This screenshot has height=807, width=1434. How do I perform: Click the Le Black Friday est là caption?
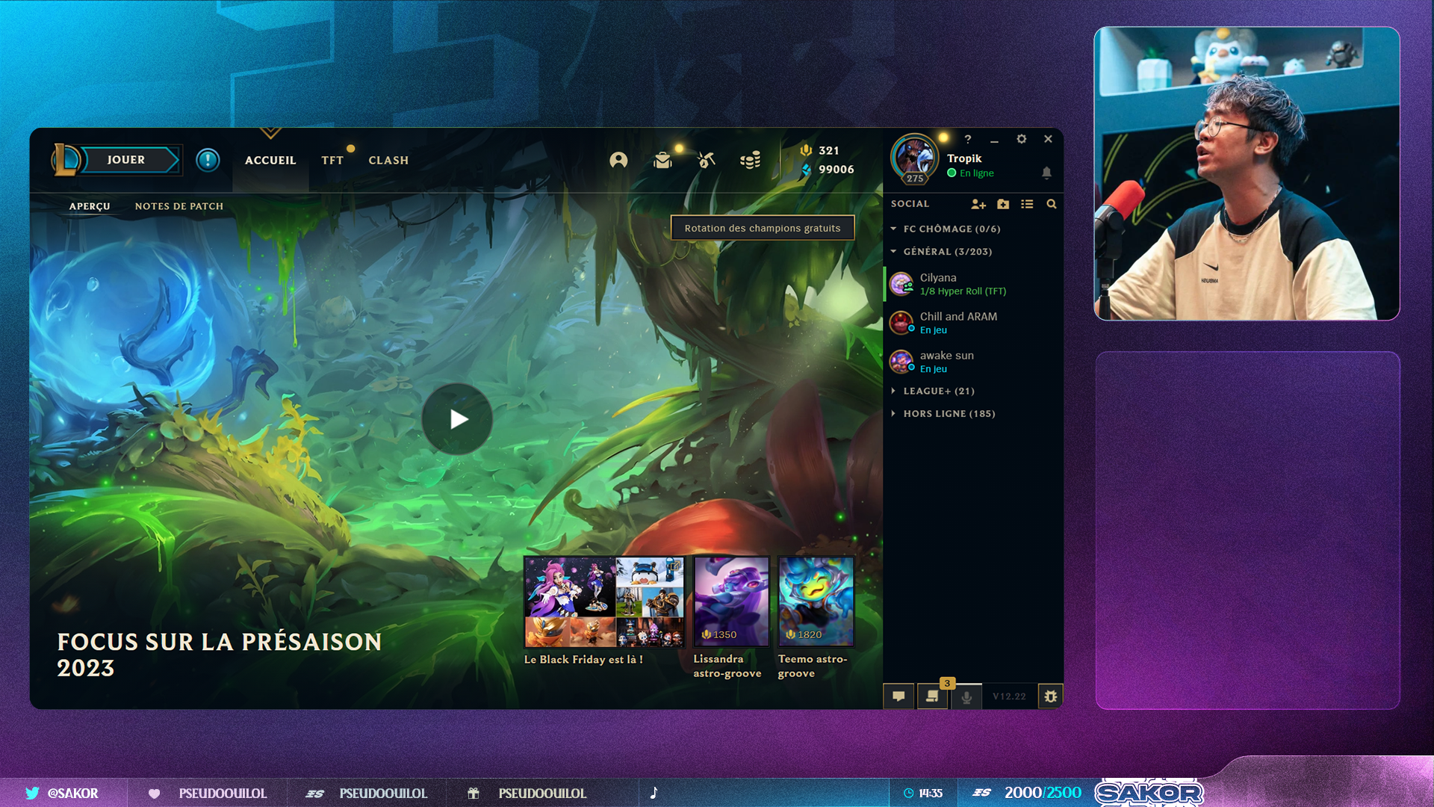click(x=583, y=660)
